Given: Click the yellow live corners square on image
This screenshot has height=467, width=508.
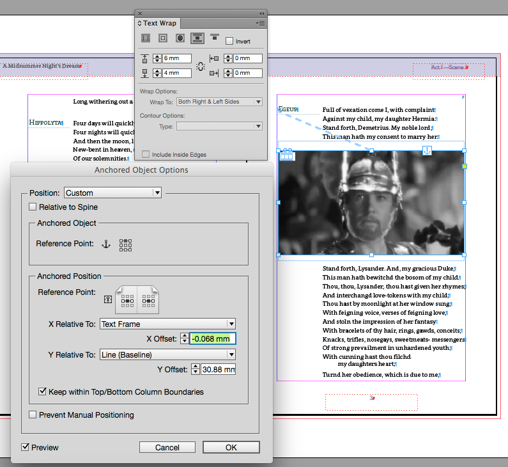Looking at the screenshot, I should pos(465,166).
